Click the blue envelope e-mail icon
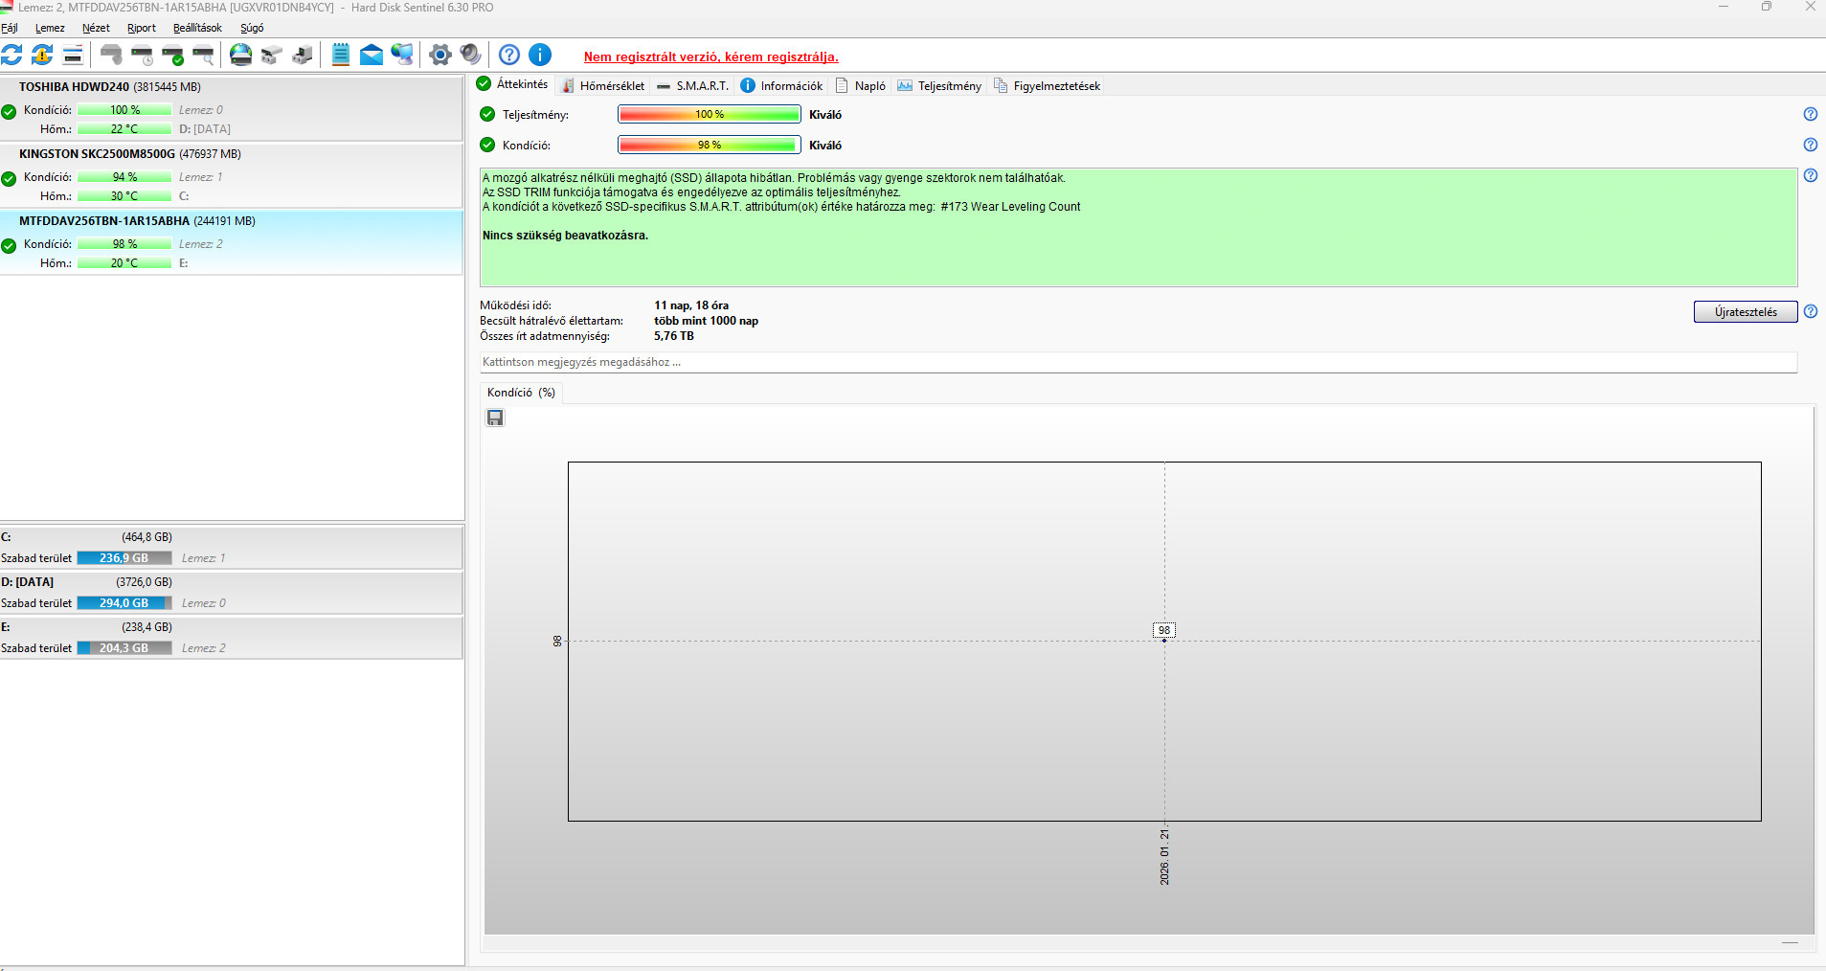The width and height of the screenshot is (1826, 971). (x=372, y=55)
